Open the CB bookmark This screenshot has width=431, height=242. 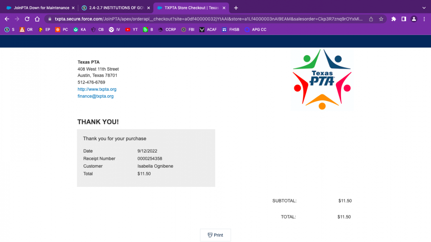pyautogui.click(x=97, y=30)
